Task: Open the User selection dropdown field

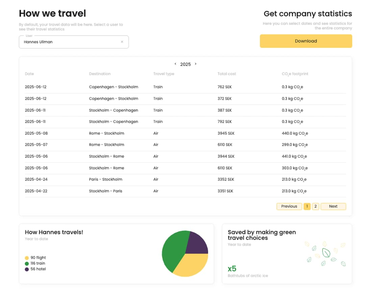Action: pos(69,42)
